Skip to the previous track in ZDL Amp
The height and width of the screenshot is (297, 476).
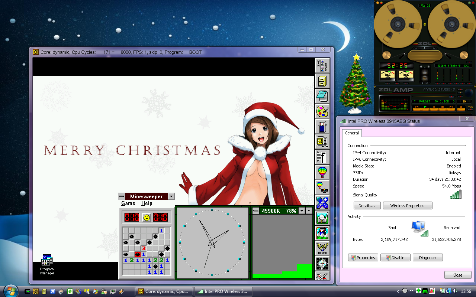(417, 108)
